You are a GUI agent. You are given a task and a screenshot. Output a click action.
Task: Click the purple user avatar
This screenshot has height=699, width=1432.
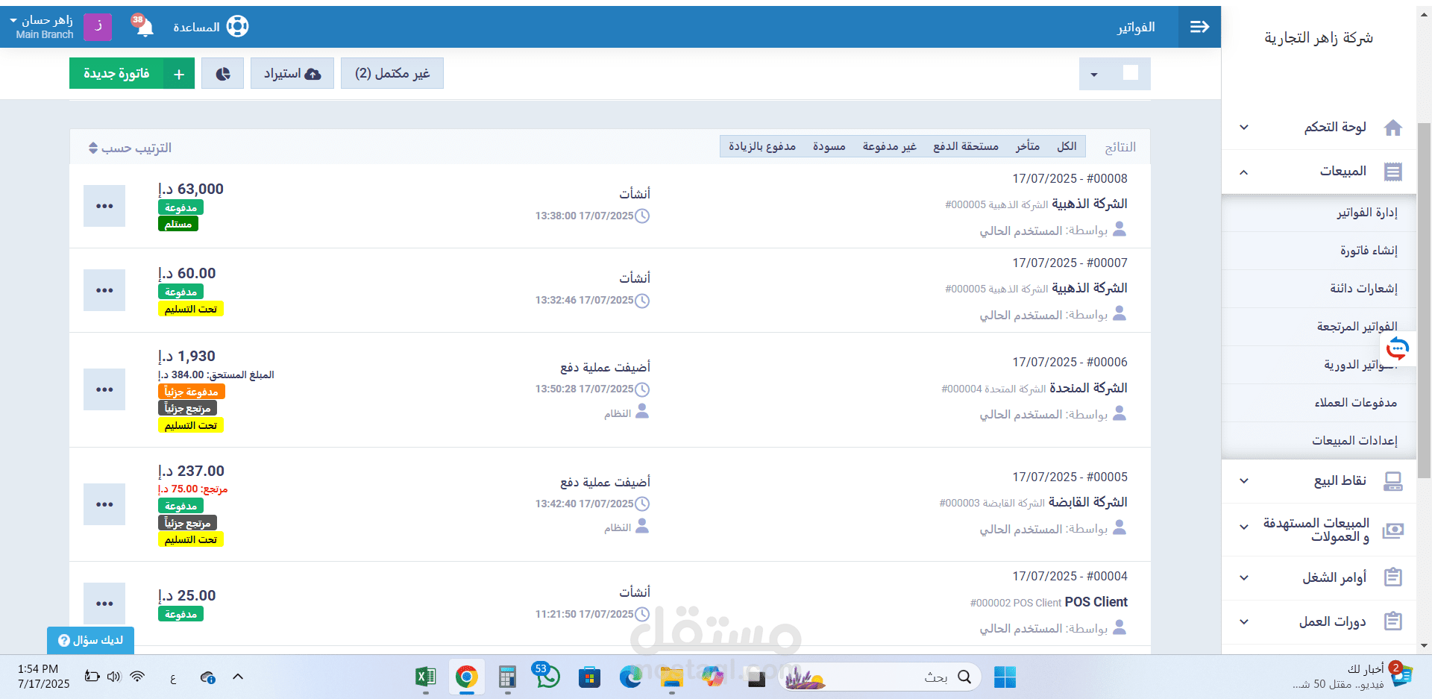tap(98, 26)
